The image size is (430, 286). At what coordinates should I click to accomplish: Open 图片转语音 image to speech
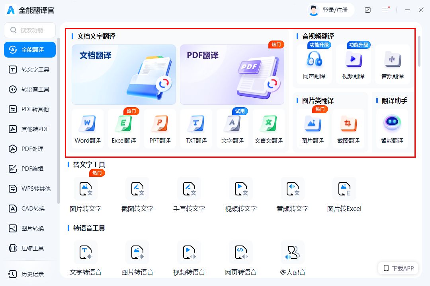[x=137, y=258]
